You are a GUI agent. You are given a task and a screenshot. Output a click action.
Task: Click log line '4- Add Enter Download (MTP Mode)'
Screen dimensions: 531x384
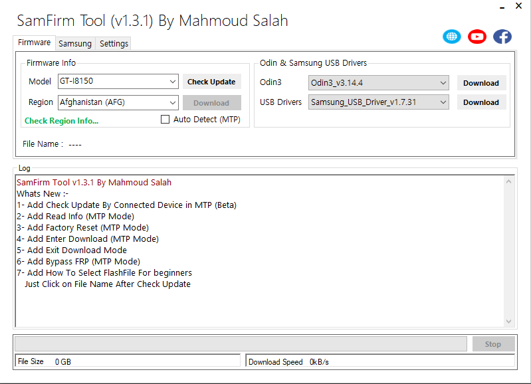[x=88, y=239]
